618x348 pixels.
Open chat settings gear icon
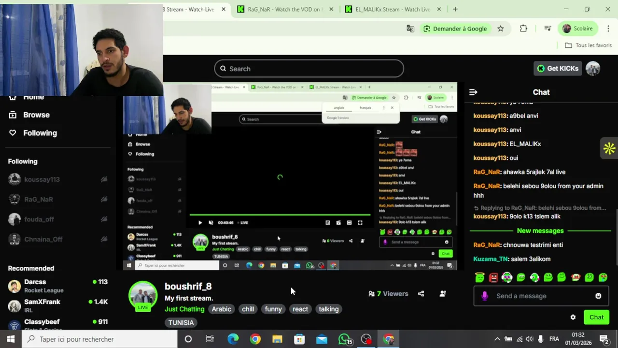[x=573, y=317]
